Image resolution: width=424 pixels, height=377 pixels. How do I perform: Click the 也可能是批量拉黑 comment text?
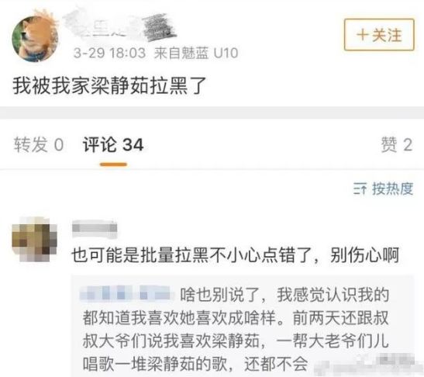[235, 255]
